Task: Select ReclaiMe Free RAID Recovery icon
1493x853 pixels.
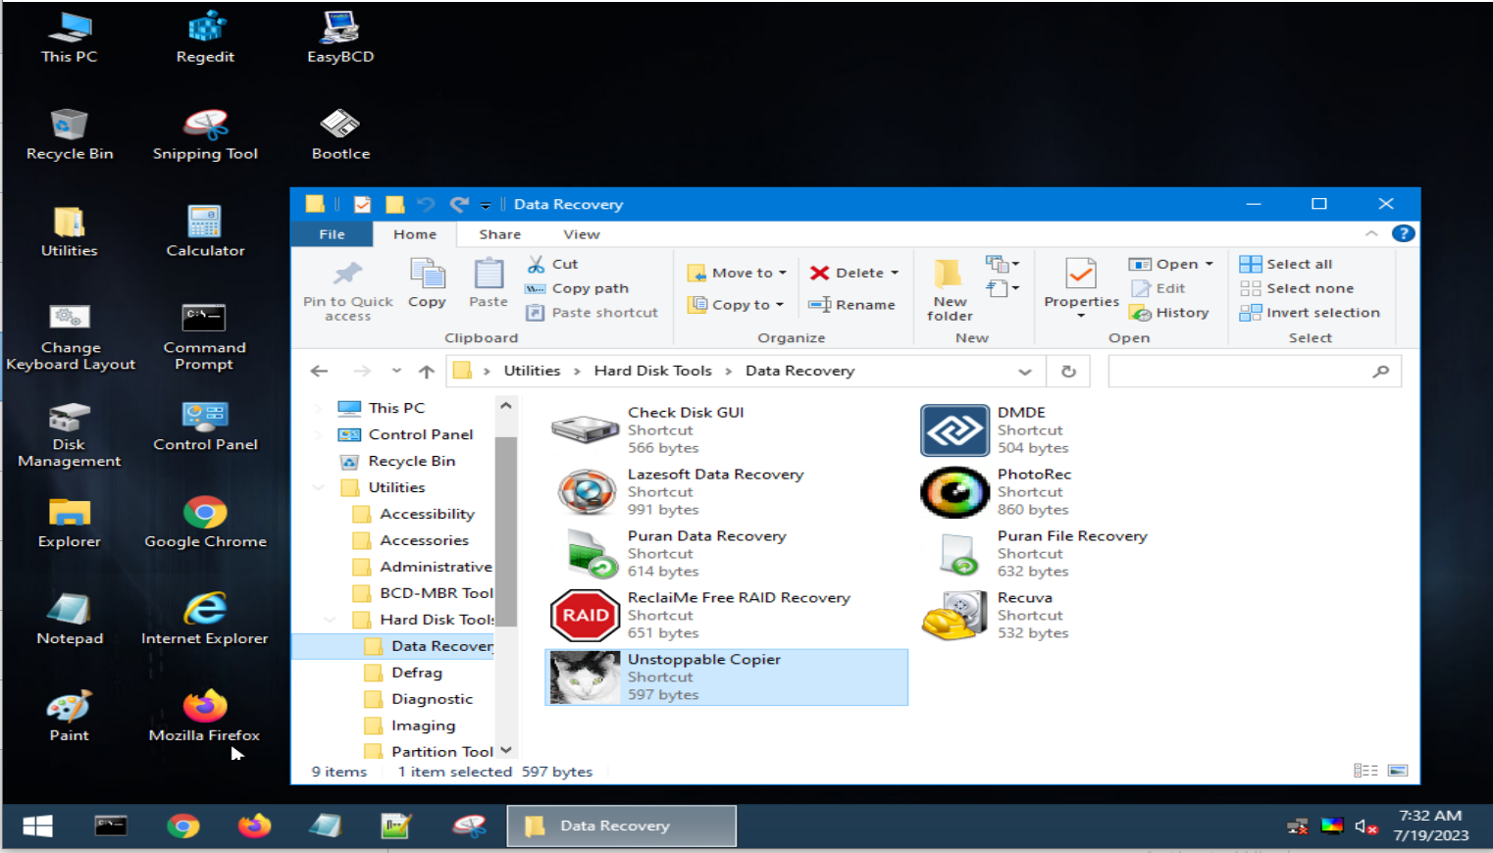Action: point(586,616)
